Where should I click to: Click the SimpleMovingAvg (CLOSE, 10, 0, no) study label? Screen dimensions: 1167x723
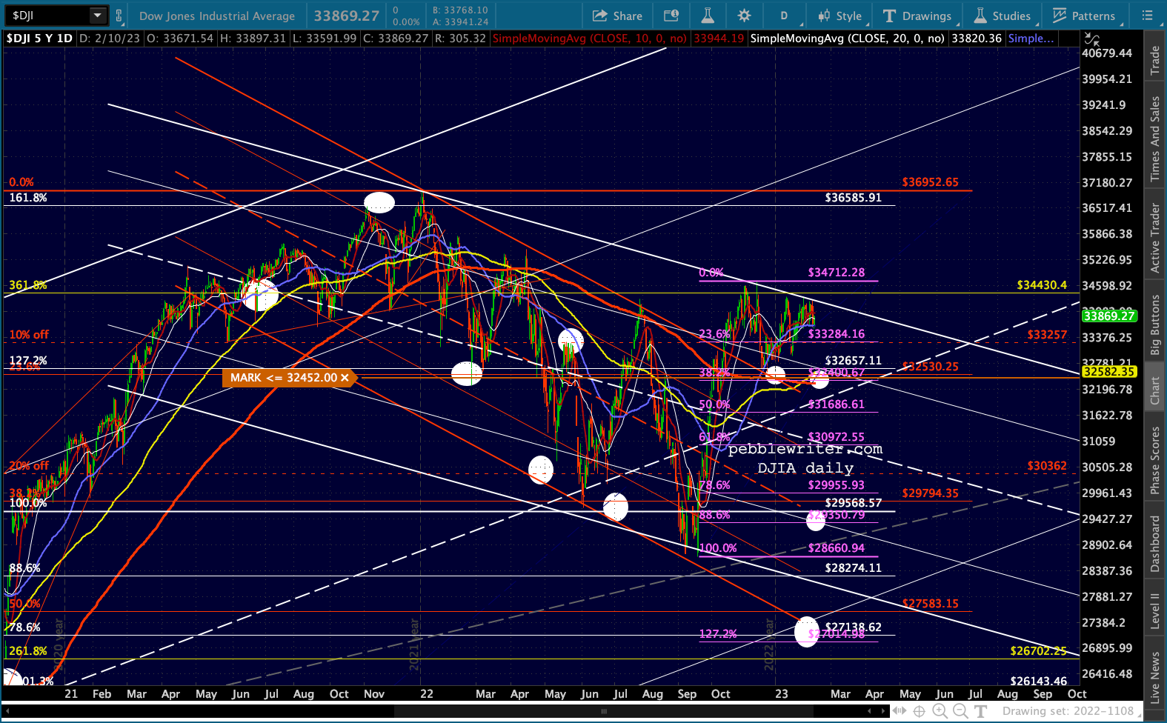(589, 39)
